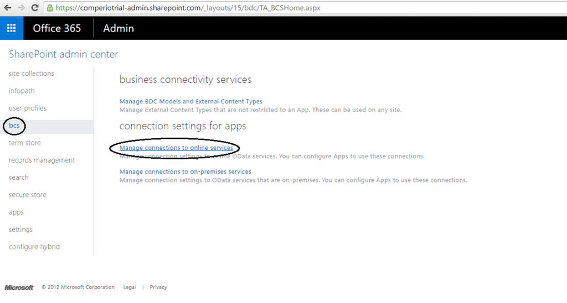Open search in the sidebar
The height and width of the screenshot is (303, 567).
(18, 177)
